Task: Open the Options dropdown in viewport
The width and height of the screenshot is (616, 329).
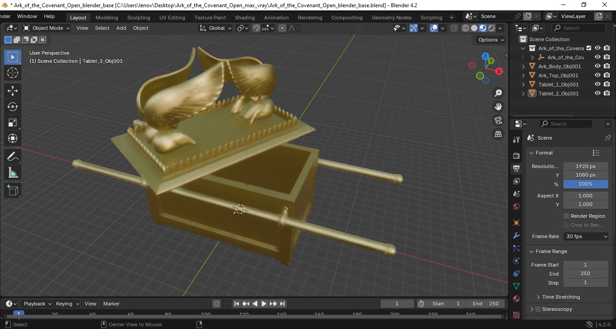Action: pos(491,40)
